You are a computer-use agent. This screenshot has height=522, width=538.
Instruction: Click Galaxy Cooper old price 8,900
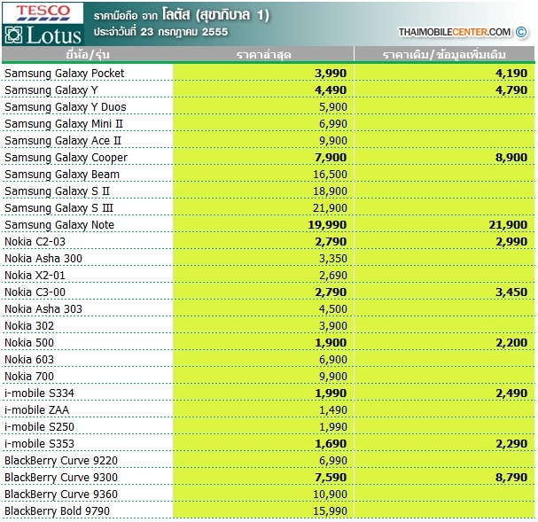(x=511, y=157)
